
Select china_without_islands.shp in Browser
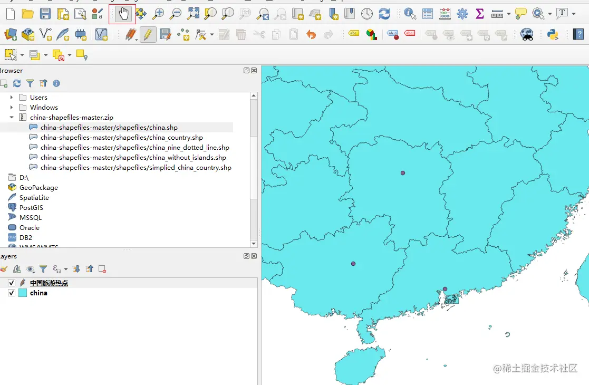pos(133,158)
